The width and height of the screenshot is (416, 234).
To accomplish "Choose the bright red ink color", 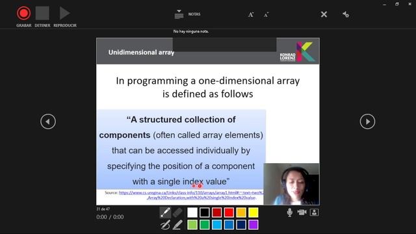I will [x=229, y=213].
